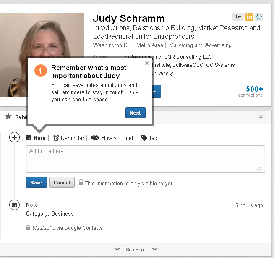The height and width of the screenshot is (258, 274).
Task: Select the How you met tab
Action: click(x=112, y=138)
